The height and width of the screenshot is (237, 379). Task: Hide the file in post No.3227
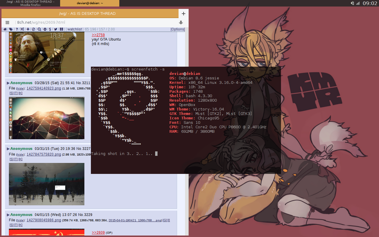(x=20, y=154)
